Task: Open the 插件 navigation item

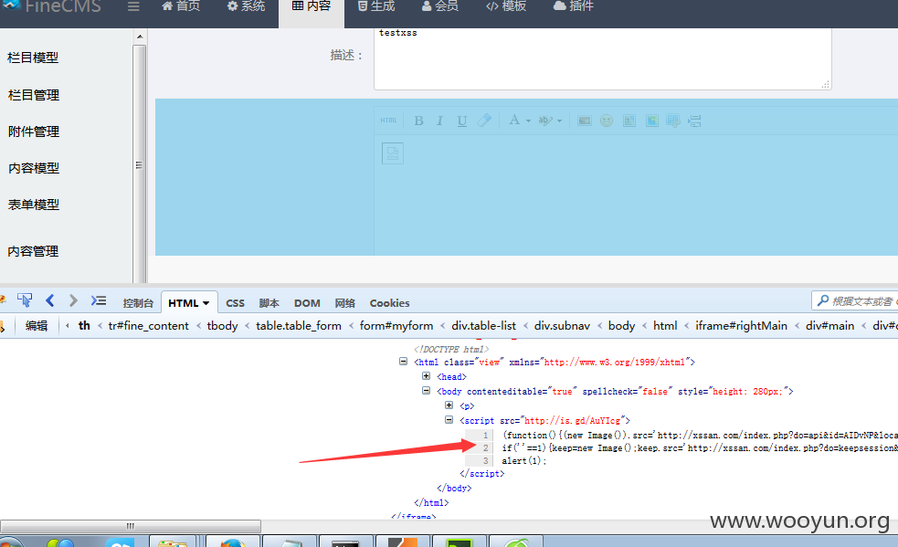Action: 574,6
